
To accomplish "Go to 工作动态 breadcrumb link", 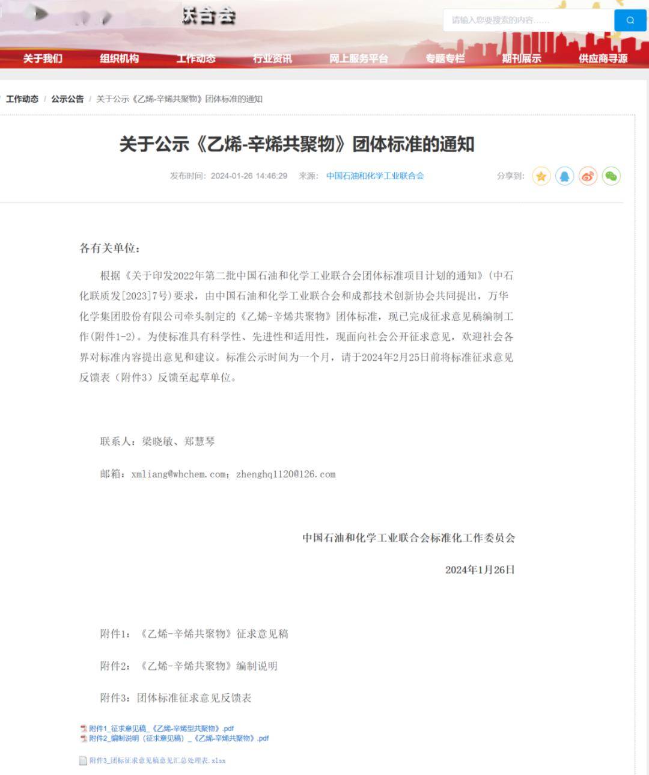I will pyautogui.click(x=22, y=99).
